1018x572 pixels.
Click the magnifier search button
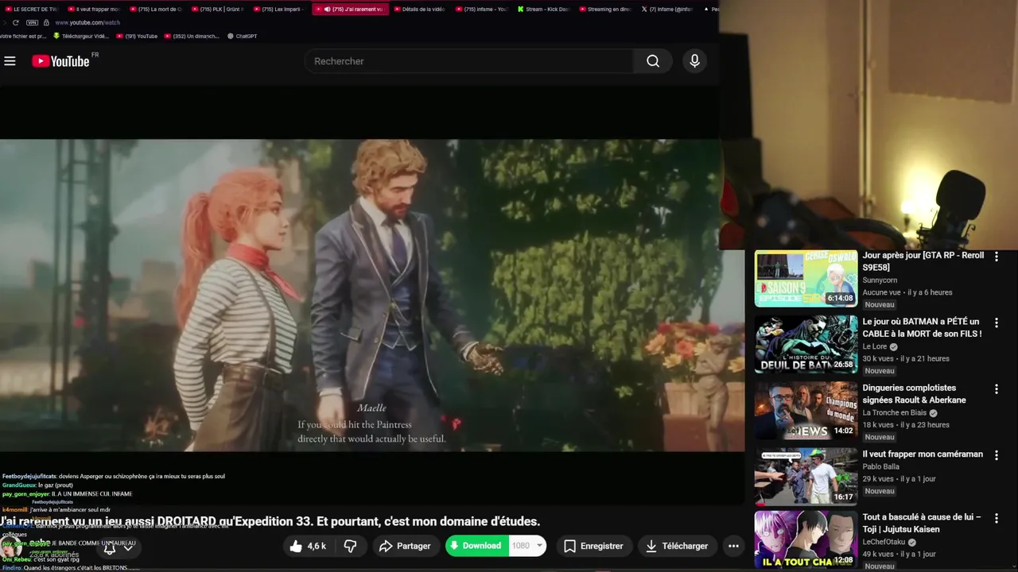653,61
